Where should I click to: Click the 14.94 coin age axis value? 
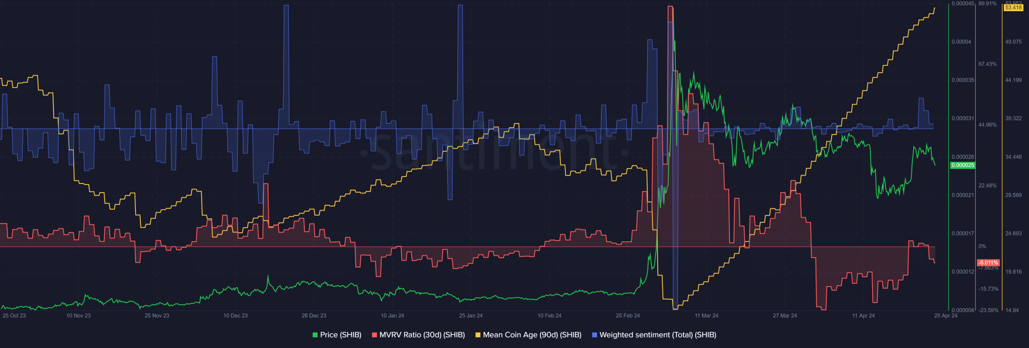tap(1012, 310)
